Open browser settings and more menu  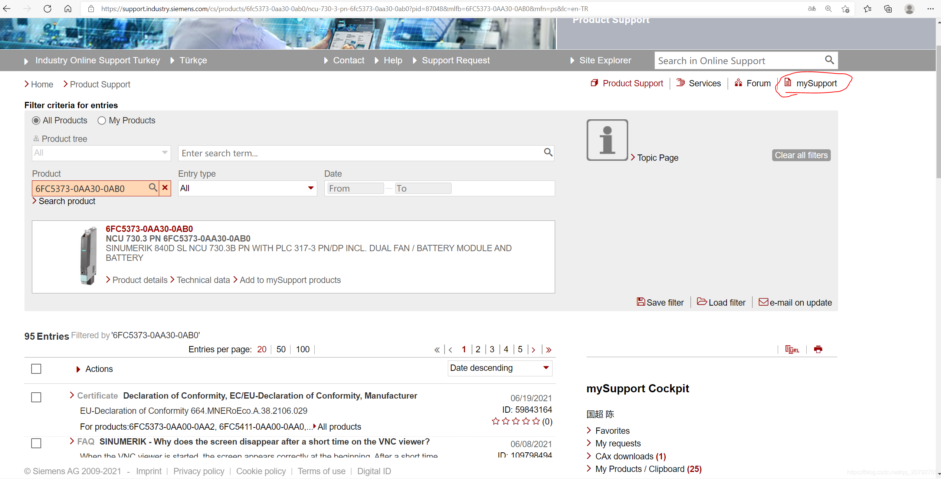(930, 9)
